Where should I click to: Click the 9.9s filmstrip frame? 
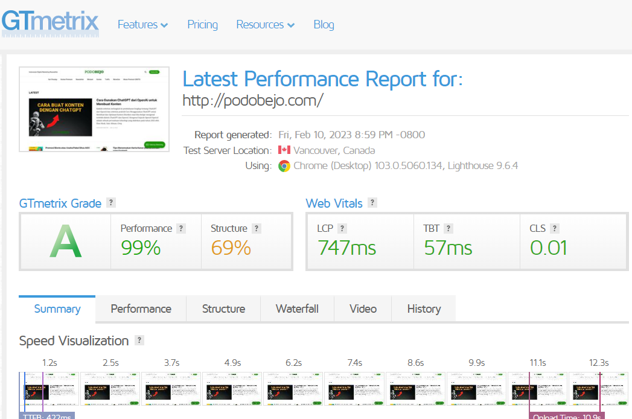click(476, 389)
